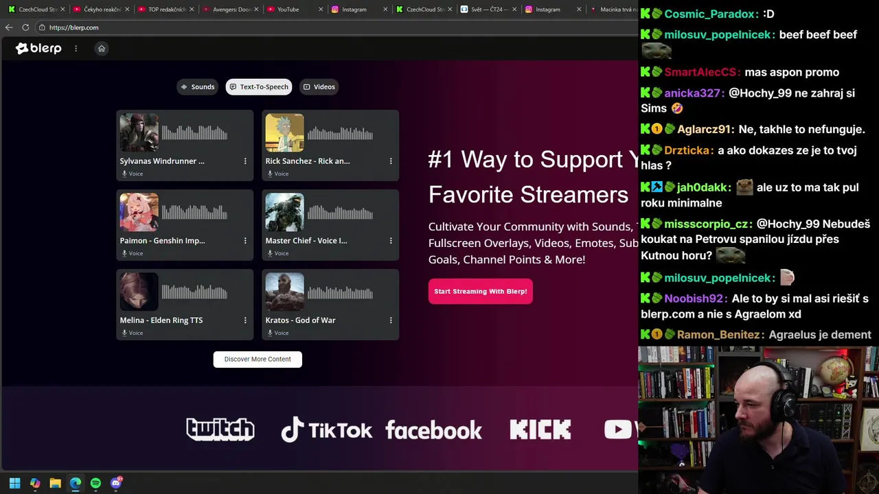Focus the address bar showing blerp.com

(336, 27)
